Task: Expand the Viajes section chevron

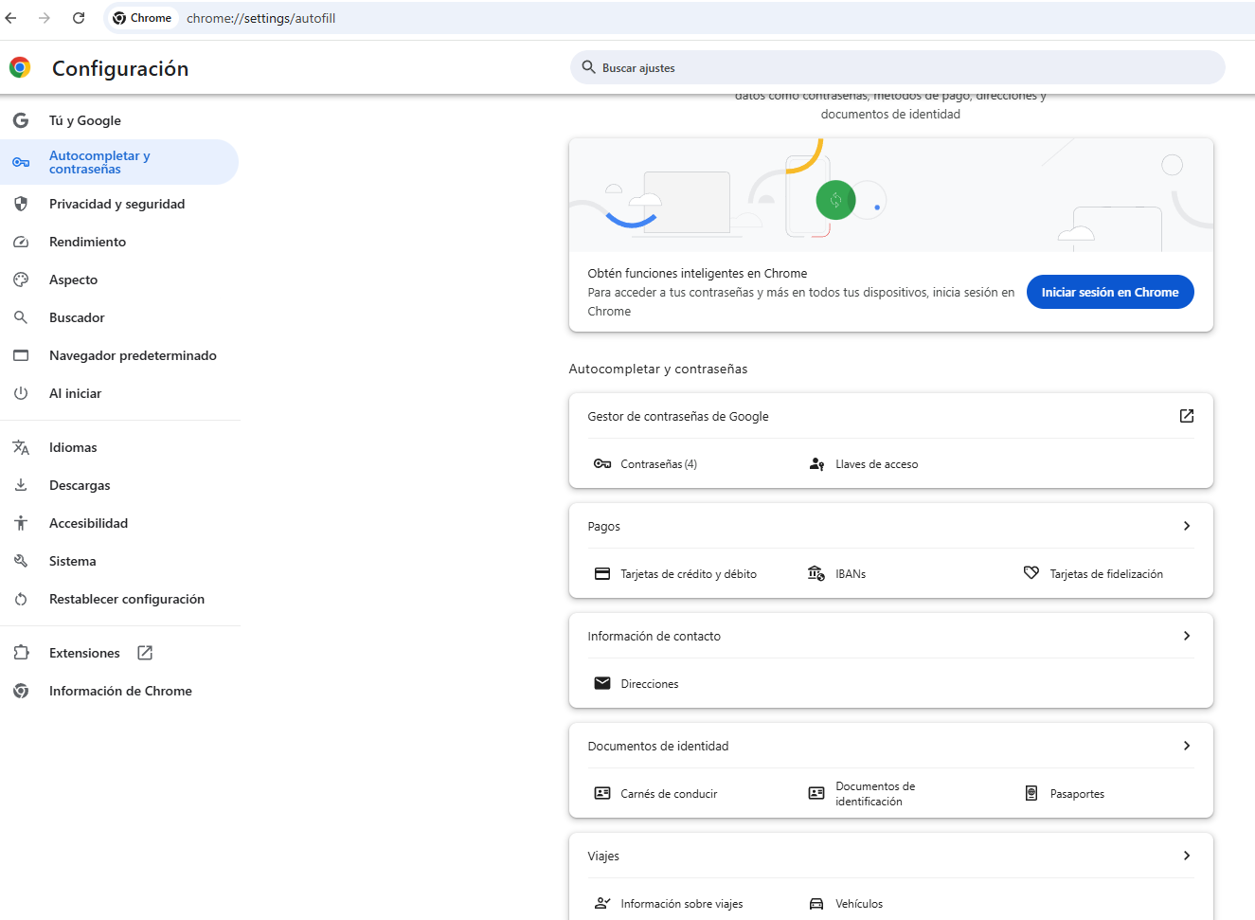Action: pos(1187,856)
